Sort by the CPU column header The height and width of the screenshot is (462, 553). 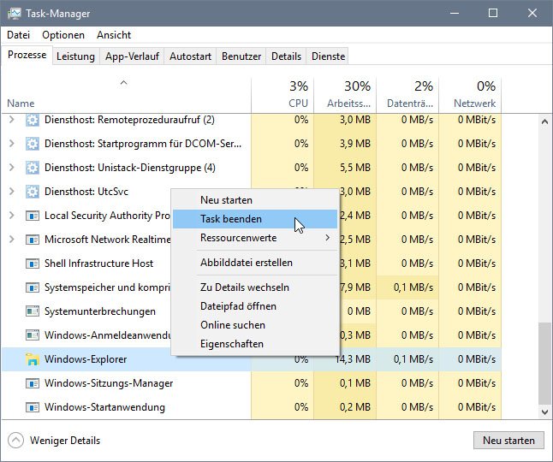tap(282, 95)
